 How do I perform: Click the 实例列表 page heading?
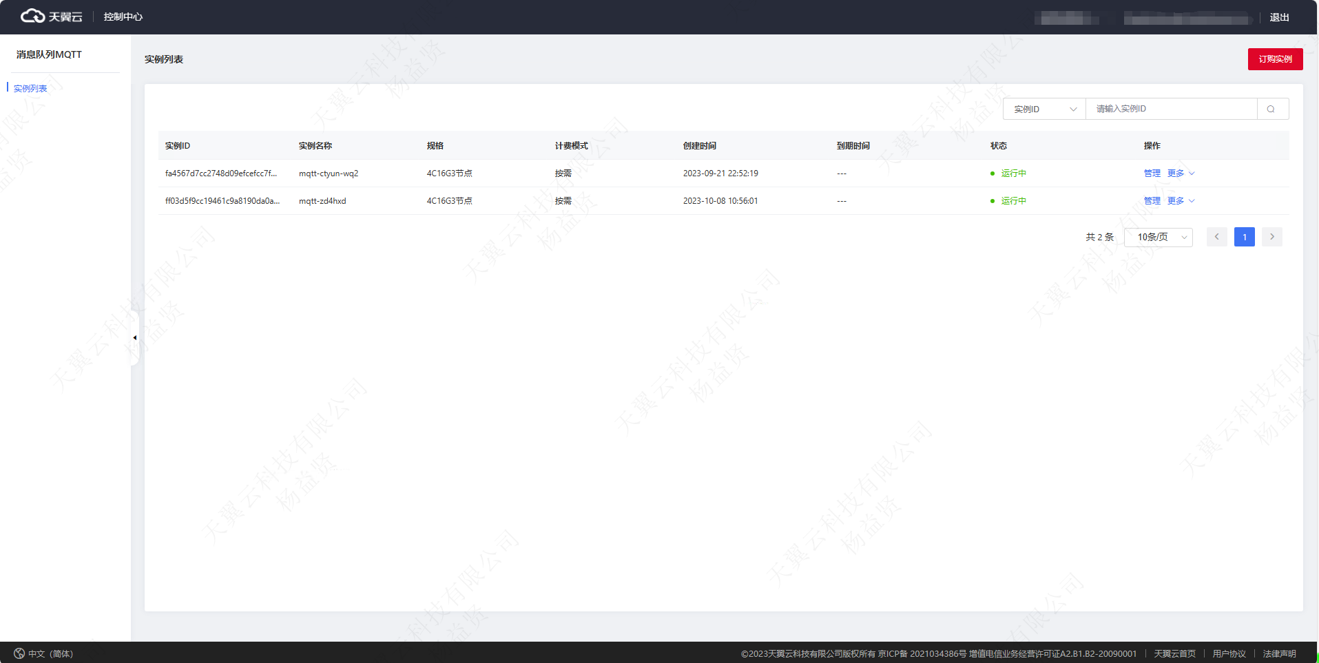point(164,59)
